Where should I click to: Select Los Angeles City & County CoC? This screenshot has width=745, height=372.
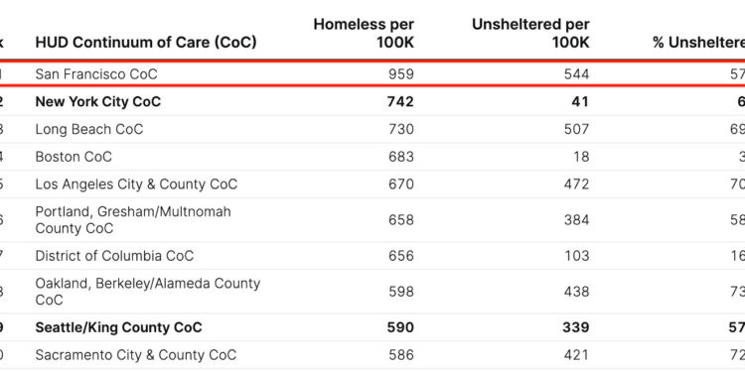point(372,185)
